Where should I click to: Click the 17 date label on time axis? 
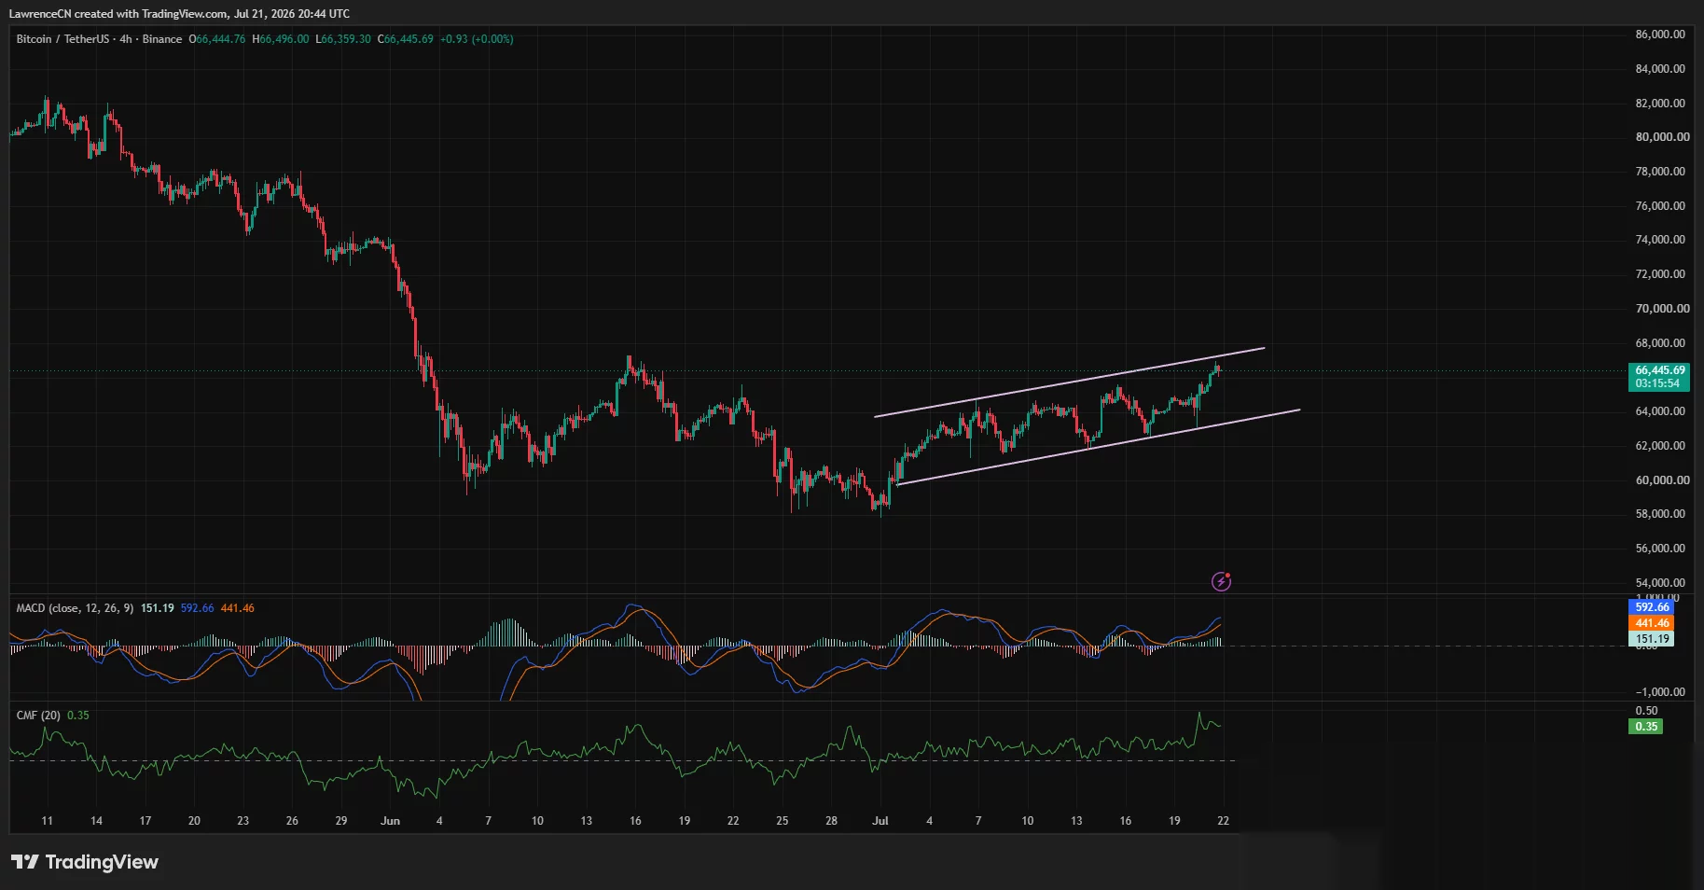(145, 821)
